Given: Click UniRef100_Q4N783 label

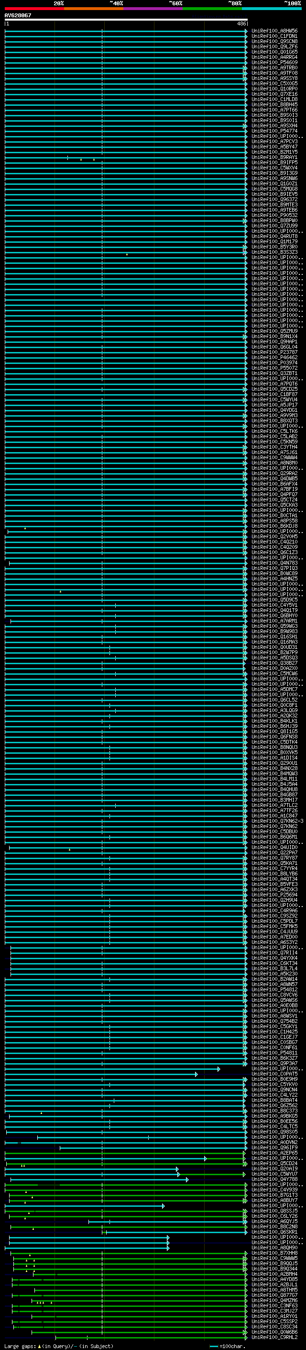Looking at the screenshot, I should point(274,563).
